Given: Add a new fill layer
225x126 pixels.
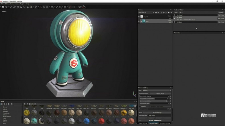Looking at the screenshot, I should pos(164,12).
